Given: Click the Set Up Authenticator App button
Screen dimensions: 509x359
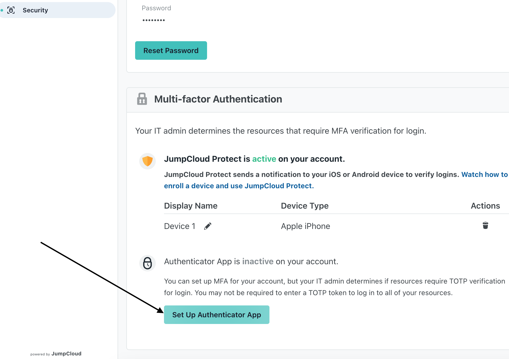Looking at the screenshot, I should tap(217, 315).
